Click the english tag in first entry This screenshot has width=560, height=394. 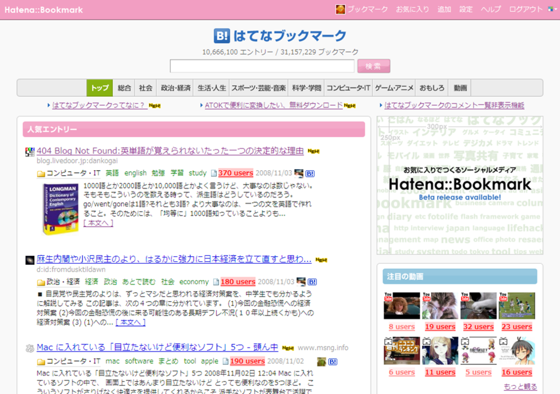[x=136, y=173]
